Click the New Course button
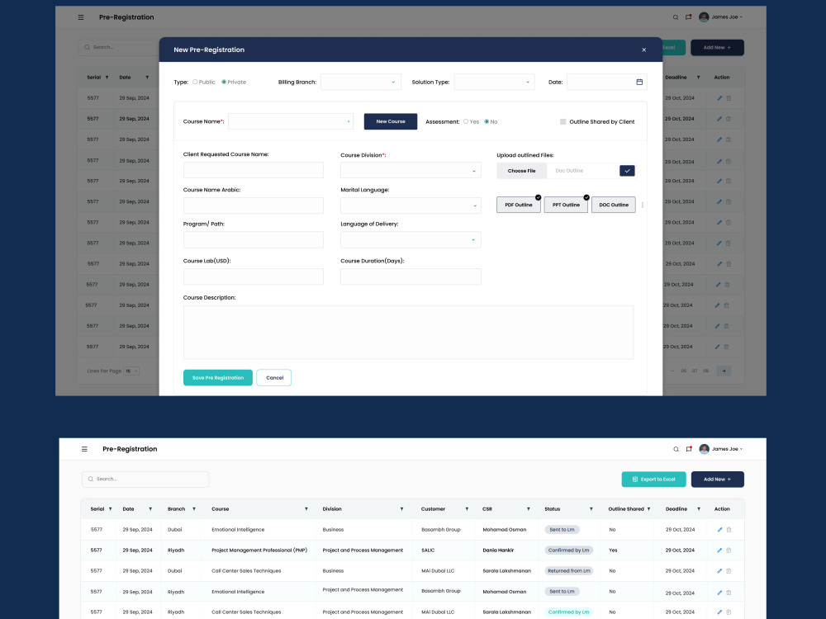 391,121
